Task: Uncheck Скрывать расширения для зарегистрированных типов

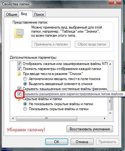Action: pyautogui.click(x=19, y=94)
